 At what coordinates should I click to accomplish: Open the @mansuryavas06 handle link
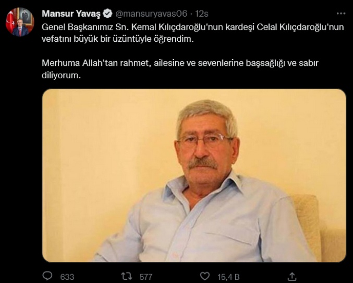pos(151,14)
